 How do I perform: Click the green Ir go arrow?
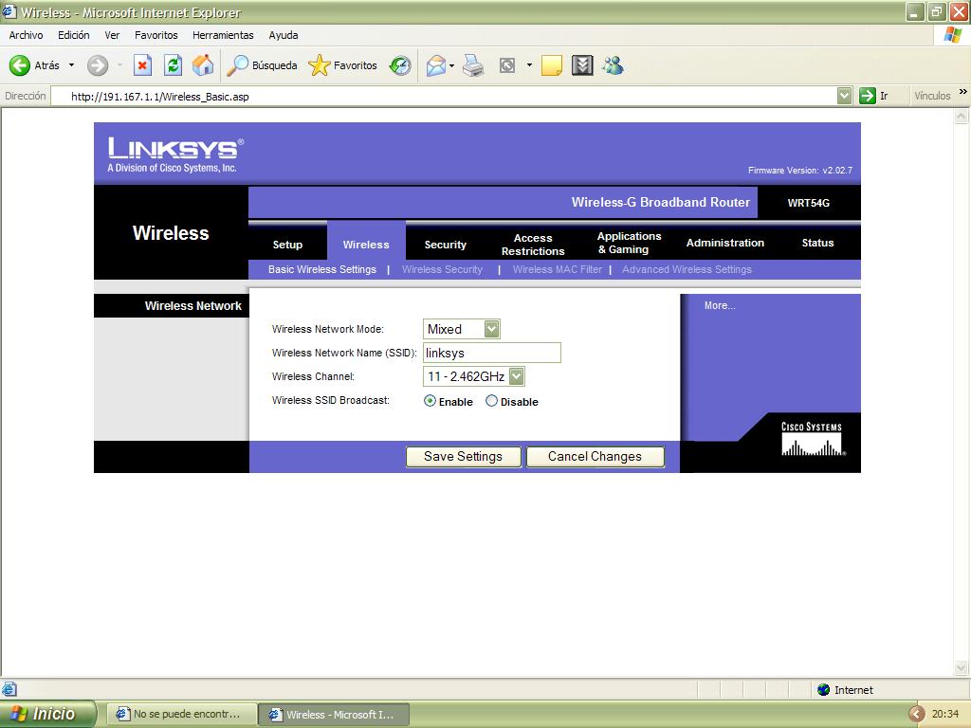click(867, 96)
